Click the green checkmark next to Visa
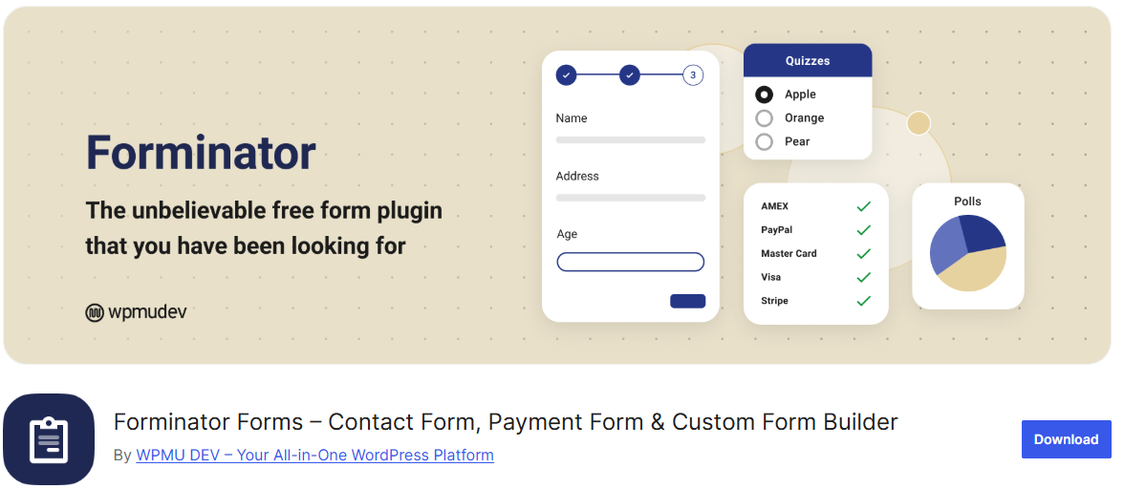Viewport: 1124px width, 489px height. click(864, 277)
